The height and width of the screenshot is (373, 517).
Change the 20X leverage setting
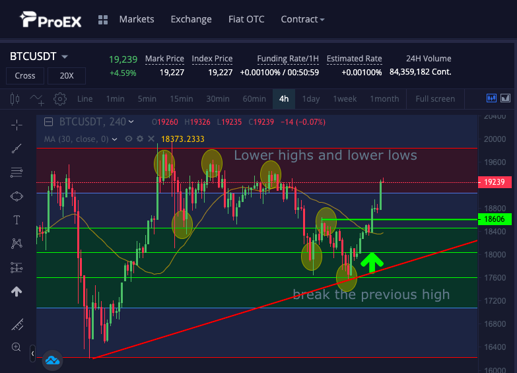67,75
